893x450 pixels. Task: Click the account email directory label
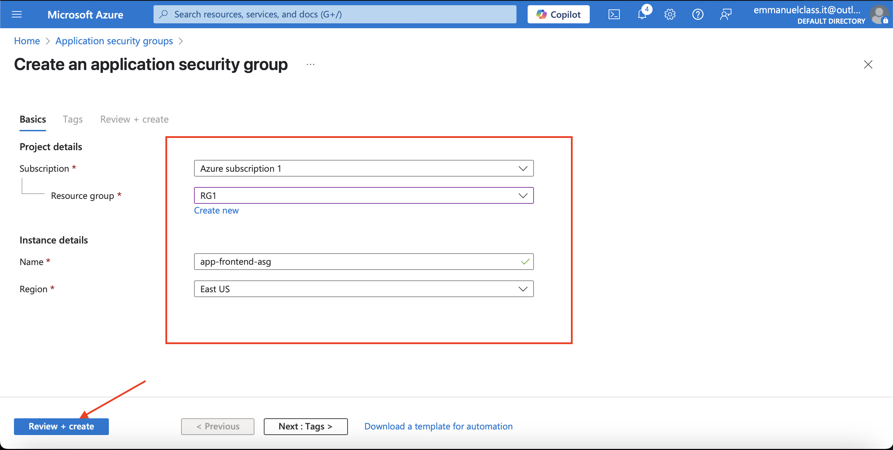809,15
